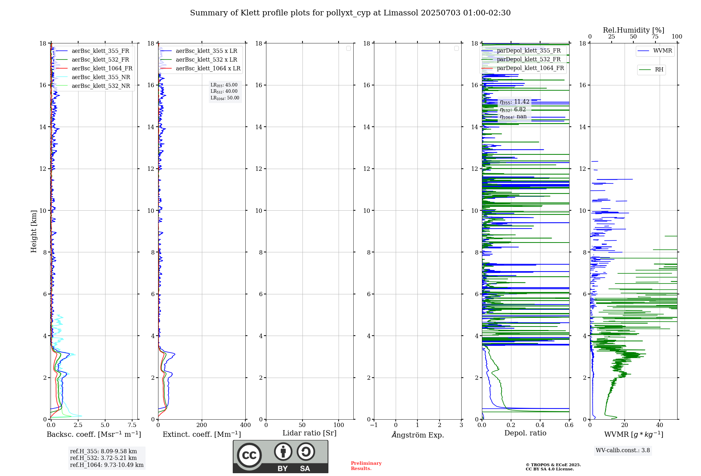Select legend entry aerBsc_klett_355_NR
Screen dimensions: 701x476
pos(93,77)
